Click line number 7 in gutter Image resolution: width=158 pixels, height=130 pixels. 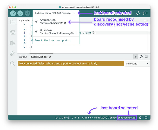tap(25, 47)
